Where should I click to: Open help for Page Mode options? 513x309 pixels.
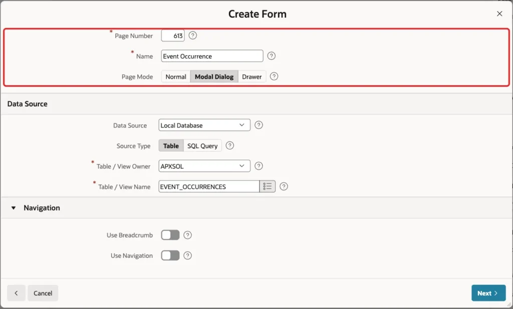(274, 76)
